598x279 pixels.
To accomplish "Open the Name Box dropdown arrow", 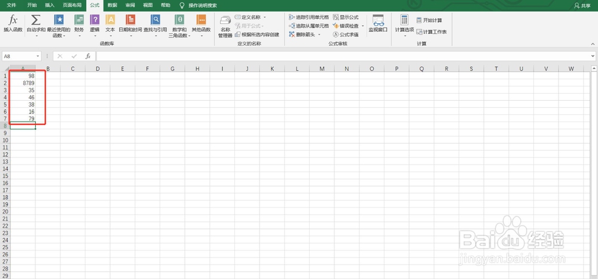I will pyautogui.click(x=38, y=56).
